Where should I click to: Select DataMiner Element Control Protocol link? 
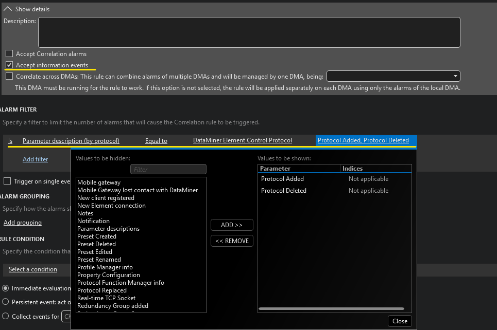[x=242, y=140]
